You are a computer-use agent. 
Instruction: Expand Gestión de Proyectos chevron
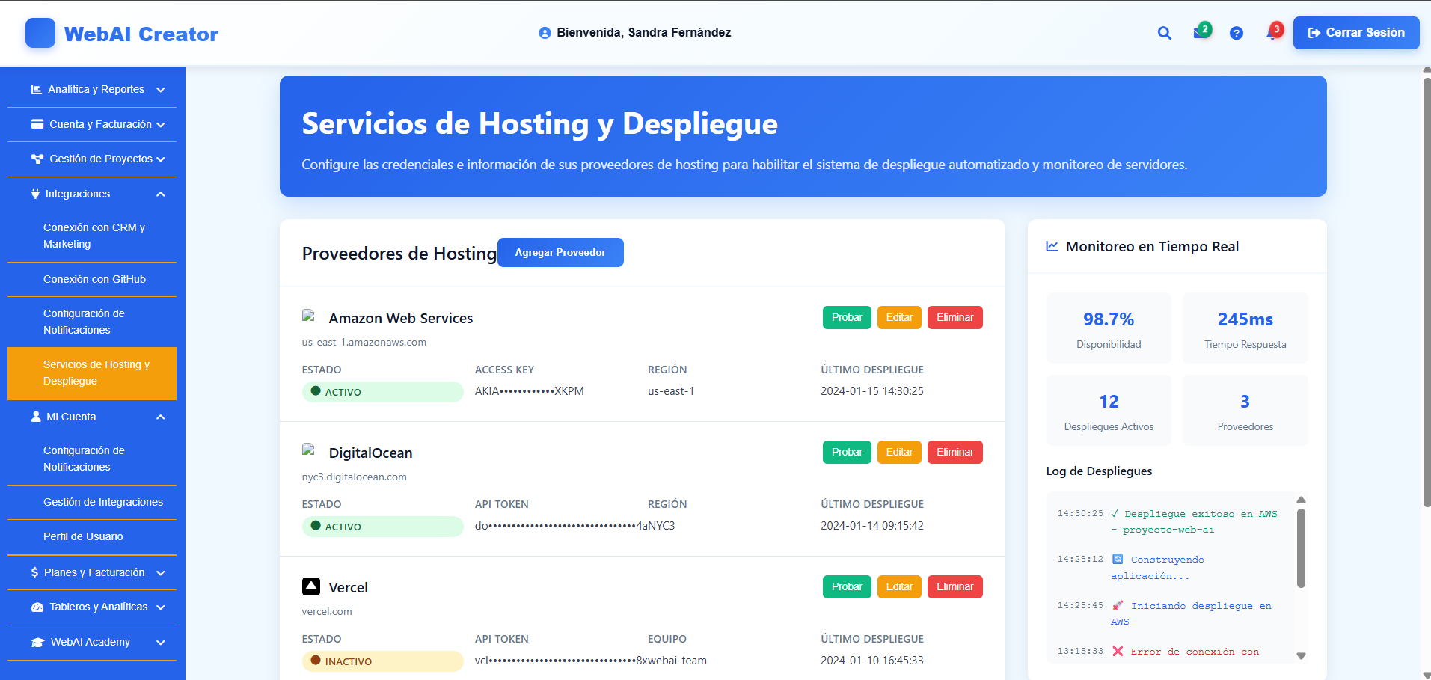(160, 159)
